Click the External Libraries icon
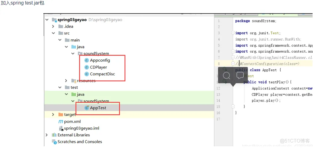The width and height of the screenshot is (315, 149). (x=54, y=135)
